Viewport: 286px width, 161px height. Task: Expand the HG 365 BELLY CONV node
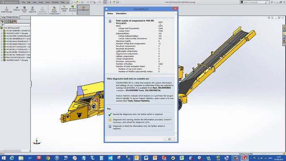(2, 50)
